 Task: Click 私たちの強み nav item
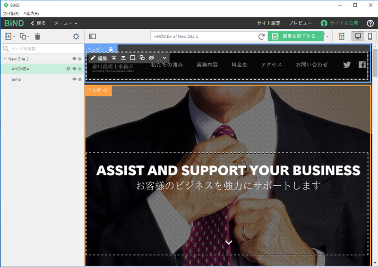(167, 65)
